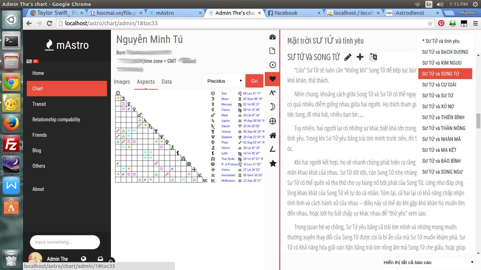Focus the 'Input something...' text field
Image resolution: width=481 pixels, height=270 pixels.
[65, 242]
